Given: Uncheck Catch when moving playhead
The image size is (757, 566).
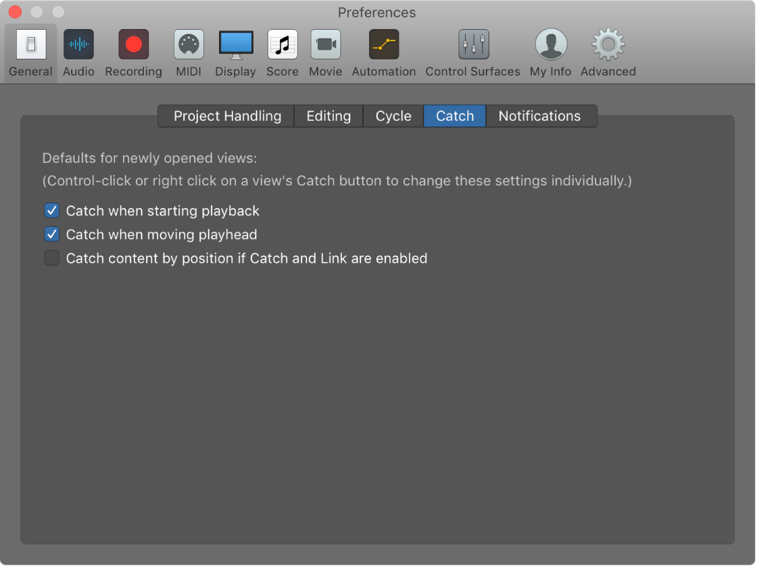Looking at the screenshot, I should pos(51,234).
